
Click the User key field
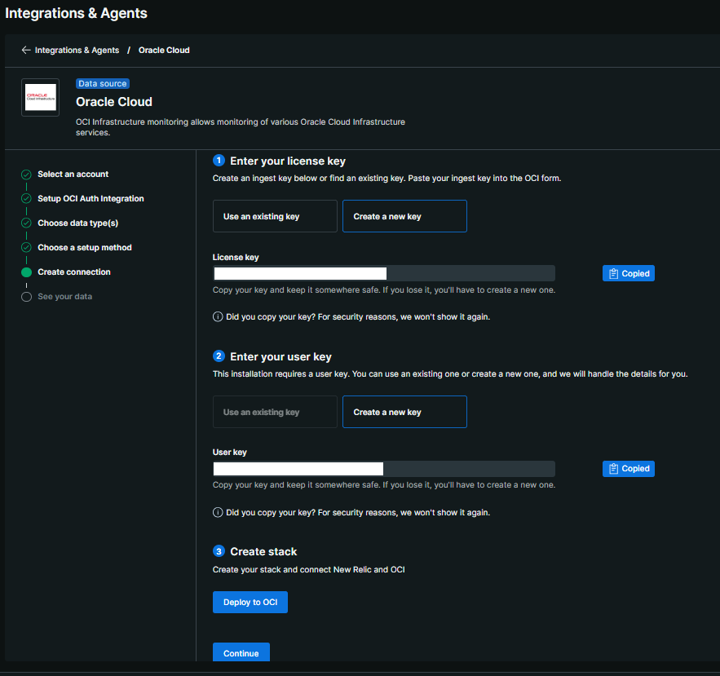[x=384, y=469]
